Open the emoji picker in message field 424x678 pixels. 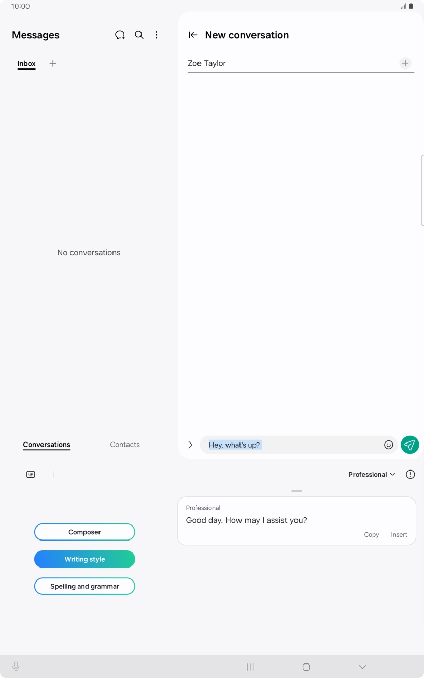coord(388,445)
